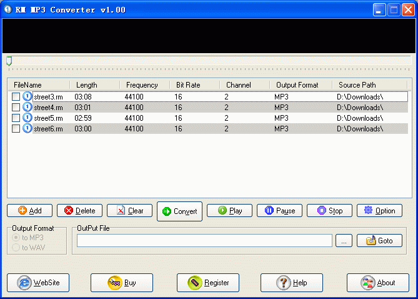The image size is (418, 299).
Task: Click the Source Path column header
Action: (x=370, y=85)
